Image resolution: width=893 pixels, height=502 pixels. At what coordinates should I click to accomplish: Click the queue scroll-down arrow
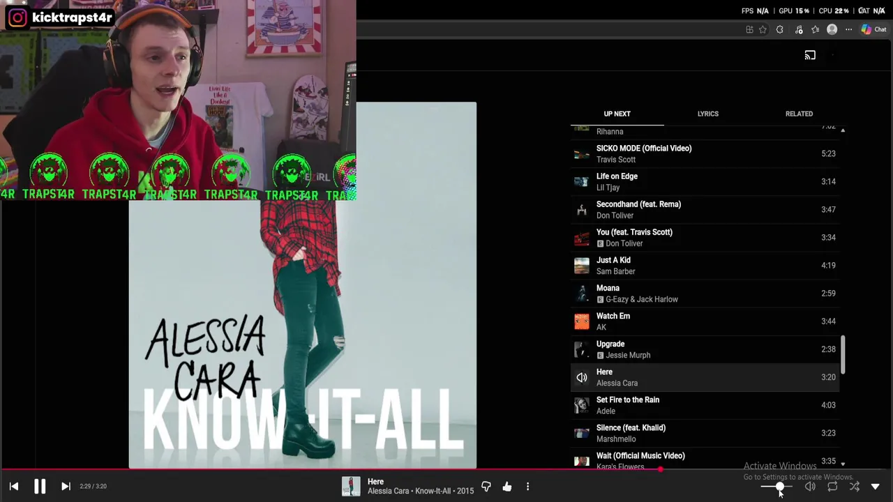click(x=842, y=464)
